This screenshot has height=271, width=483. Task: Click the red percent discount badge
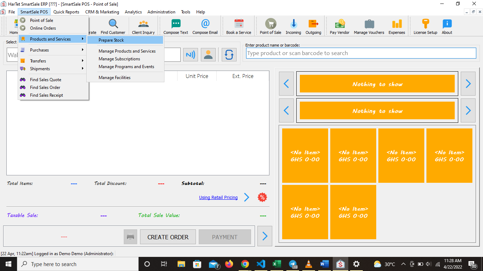[x=262, y=197]
